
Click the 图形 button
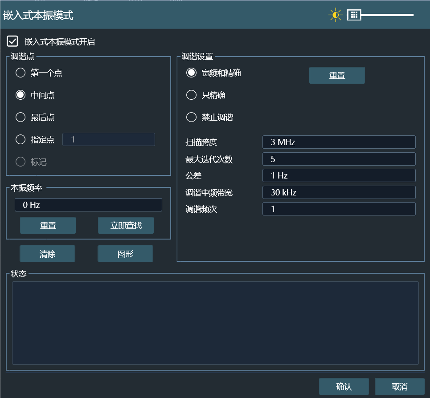click(125, 254)
